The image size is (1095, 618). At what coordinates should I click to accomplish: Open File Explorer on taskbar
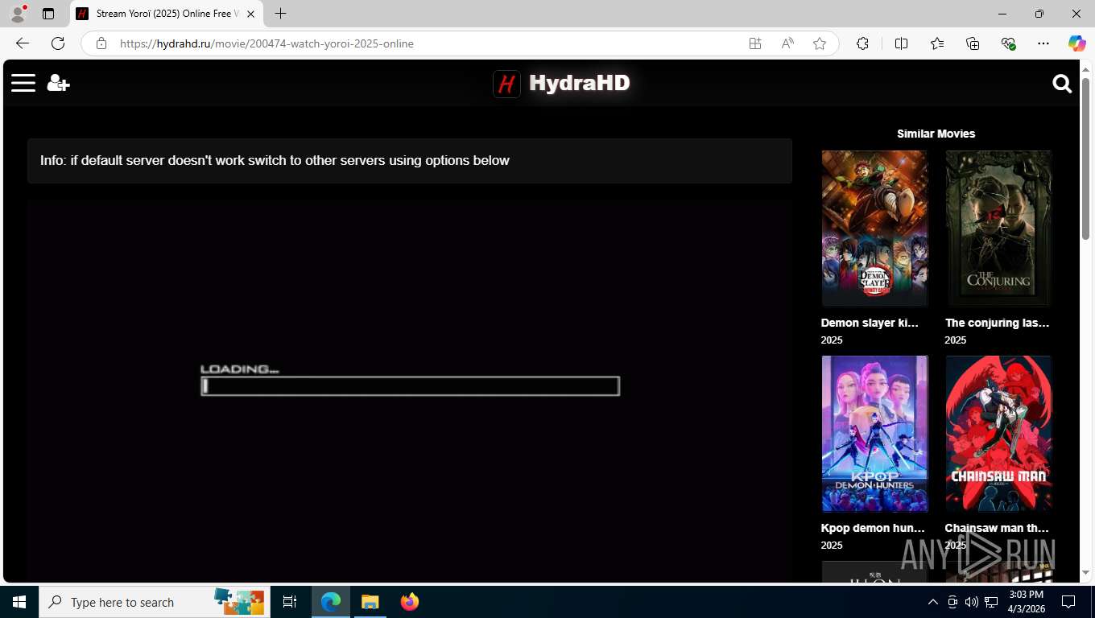click(x=370, y=602)
